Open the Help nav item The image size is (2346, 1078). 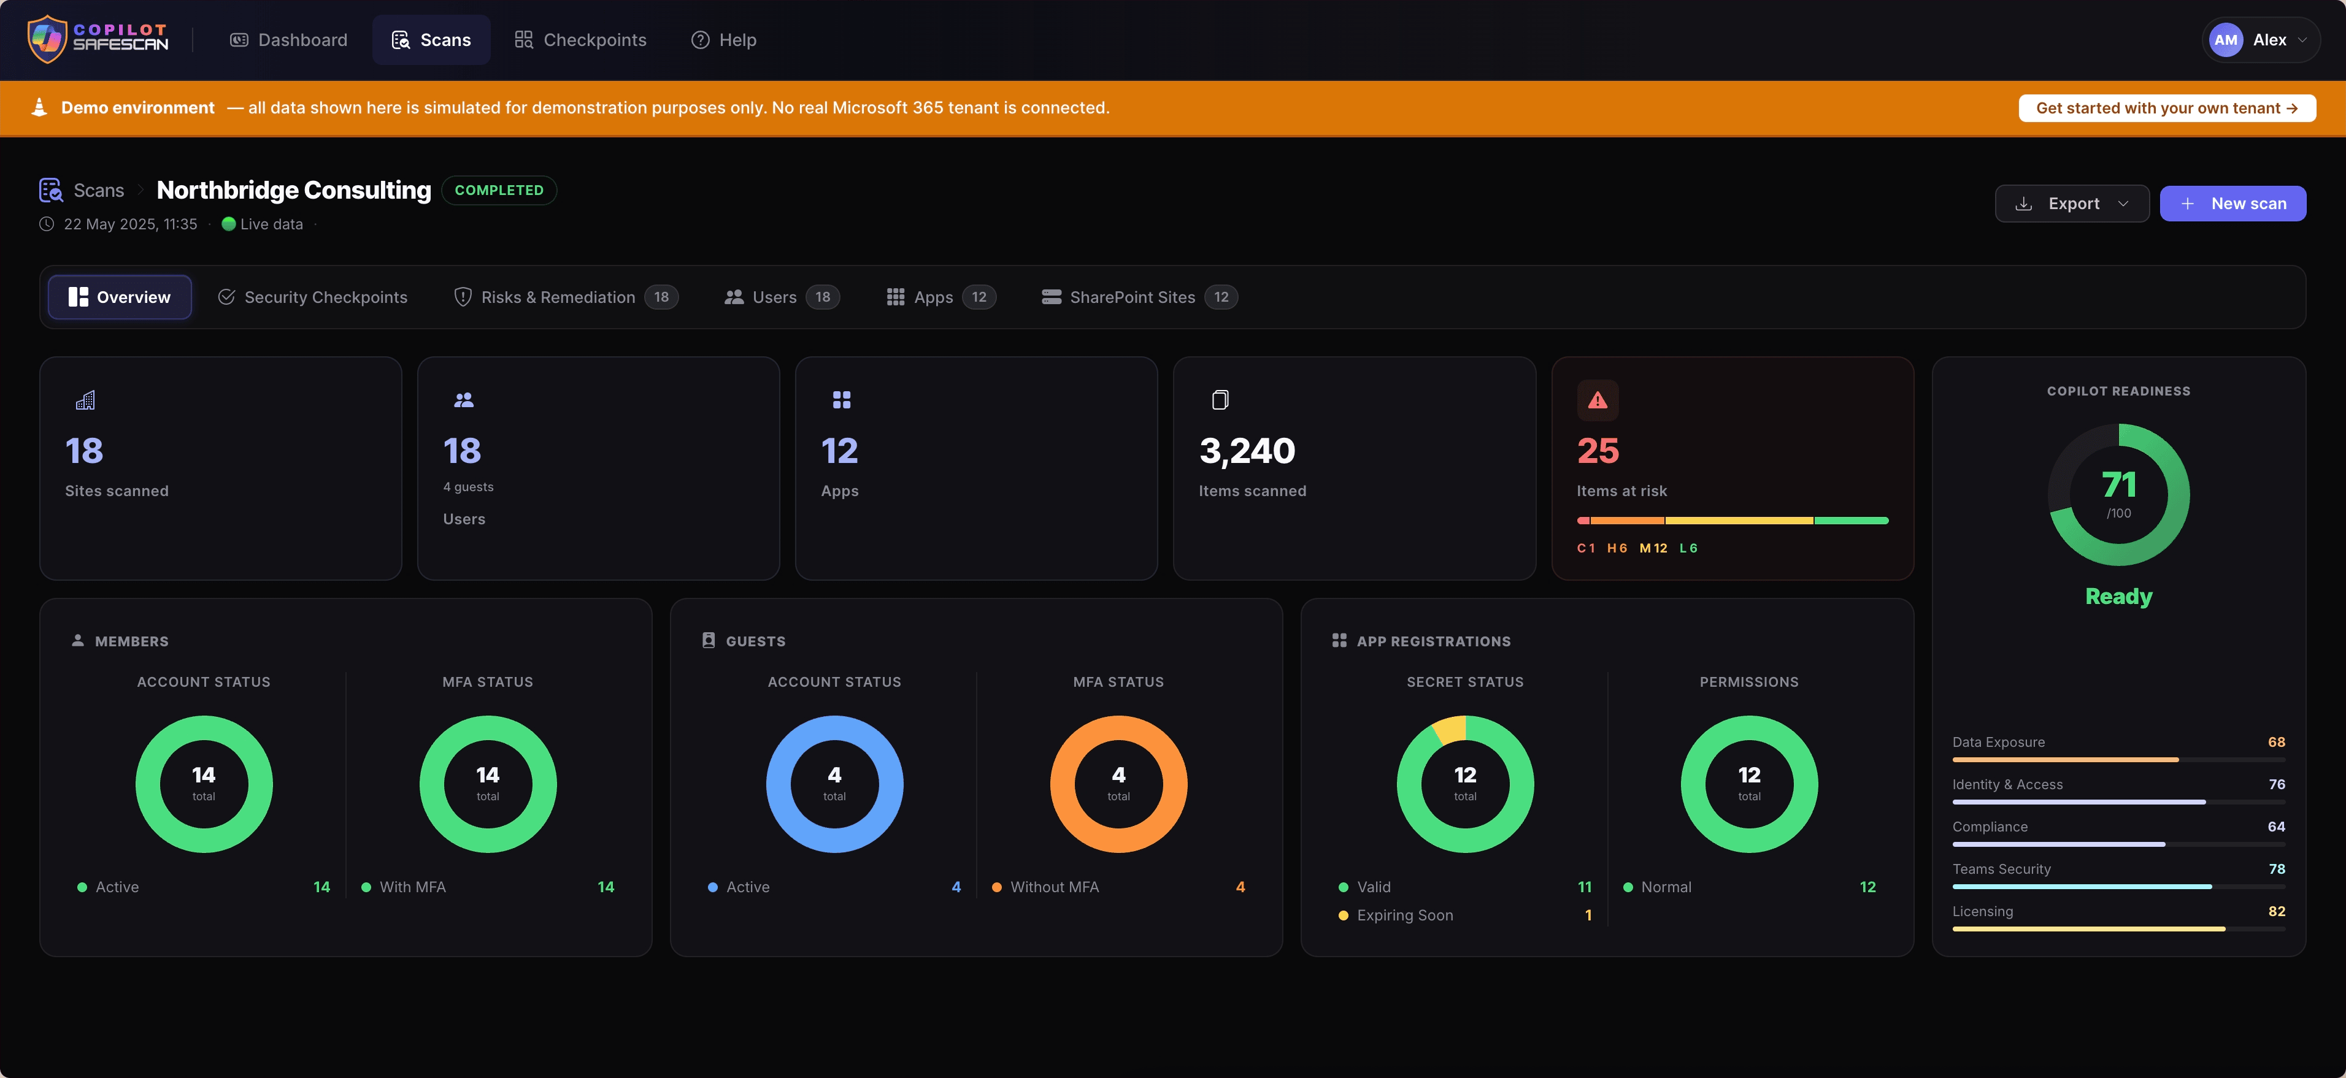pyautogui.click(x=724, y=40)
